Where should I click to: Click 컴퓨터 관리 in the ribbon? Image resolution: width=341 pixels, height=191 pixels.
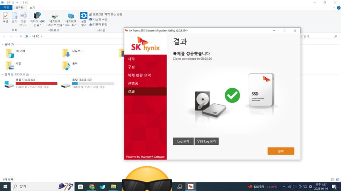tap(98, 25)
